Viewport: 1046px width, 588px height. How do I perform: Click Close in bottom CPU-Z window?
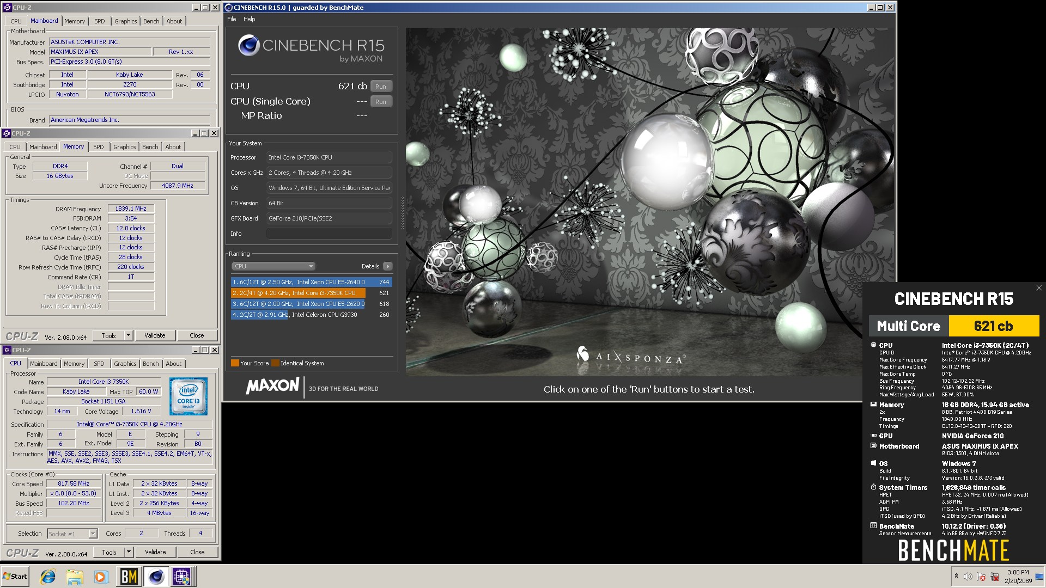click(x=197, y=553)
